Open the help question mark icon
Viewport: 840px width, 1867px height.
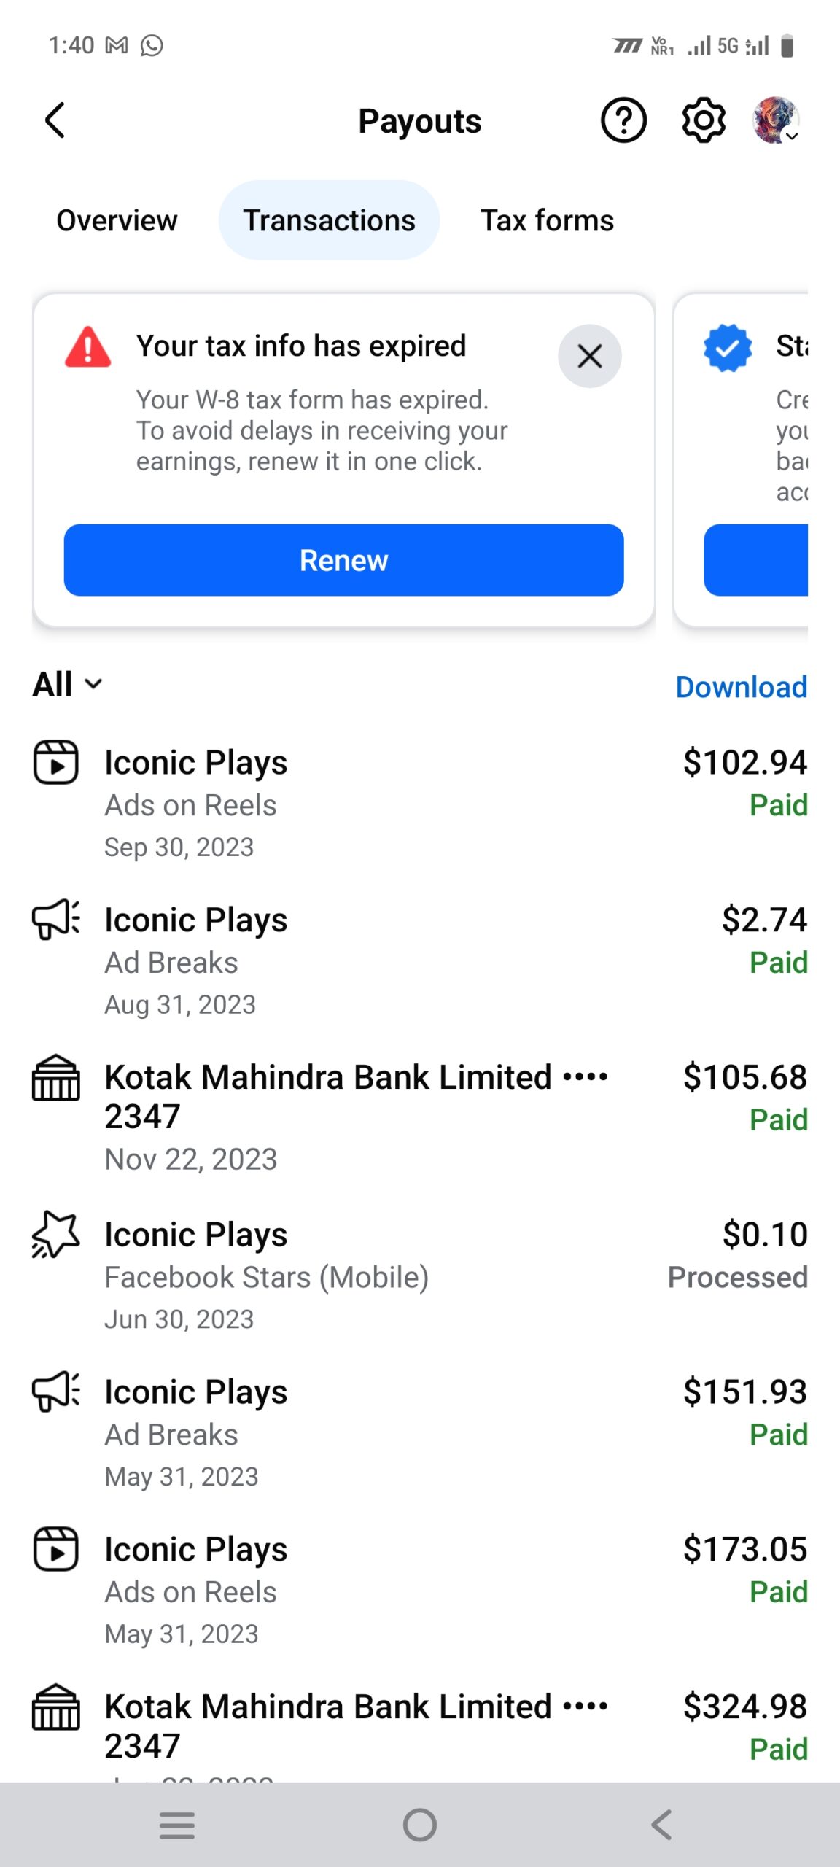(x=623, y=120)
